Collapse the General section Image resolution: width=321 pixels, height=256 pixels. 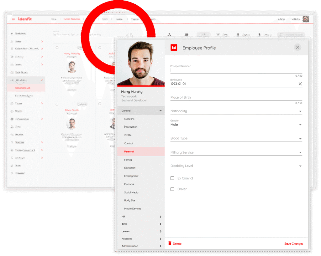pos(160,110)
